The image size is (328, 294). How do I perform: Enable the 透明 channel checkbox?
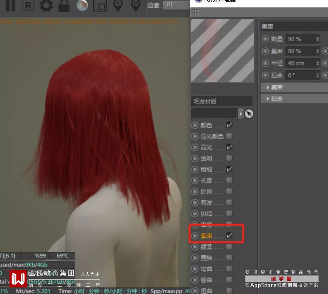tap(229, 158)
